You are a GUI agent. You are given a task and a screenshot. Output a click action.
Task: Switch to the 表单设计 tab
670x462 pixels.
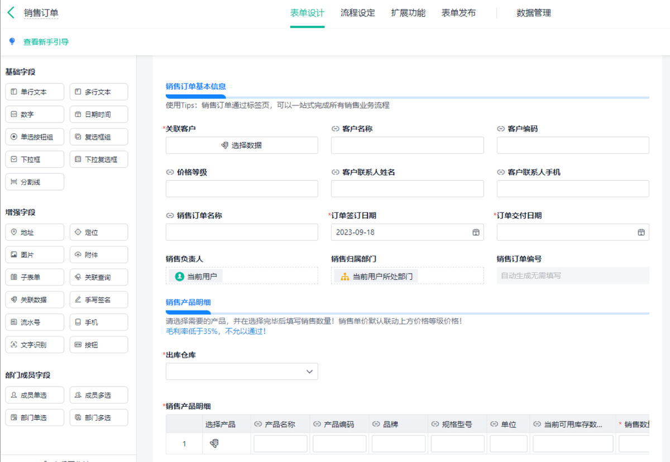tap(307, 13)
